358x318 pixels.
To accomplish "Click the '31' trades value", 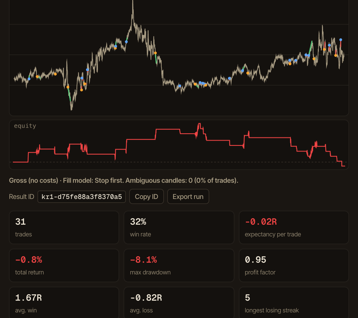I will pos(20,222).
